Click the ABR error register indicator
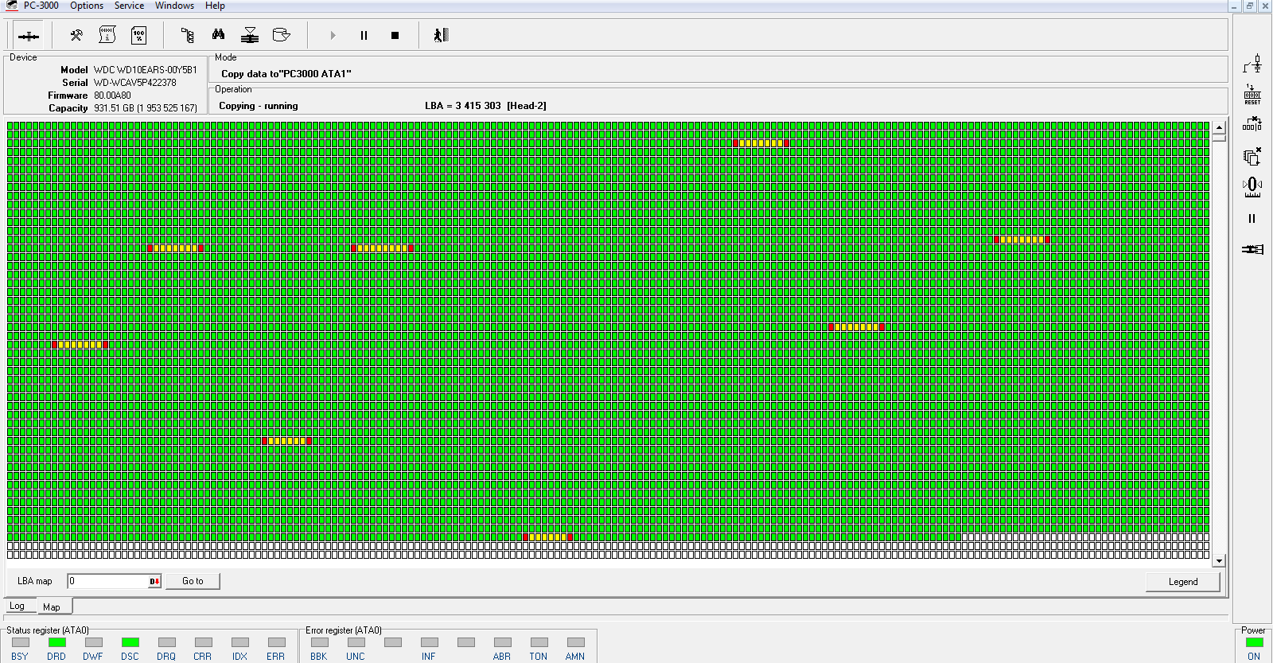1273x663 pixels. 502,642
